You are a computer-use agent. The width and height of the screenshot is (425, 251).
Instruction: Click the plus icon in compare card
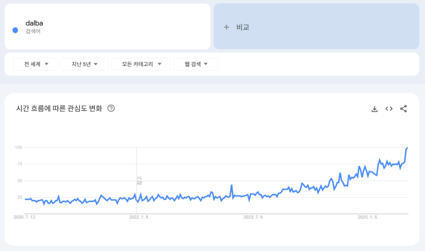pyautogui.click(x=227, y=27)
